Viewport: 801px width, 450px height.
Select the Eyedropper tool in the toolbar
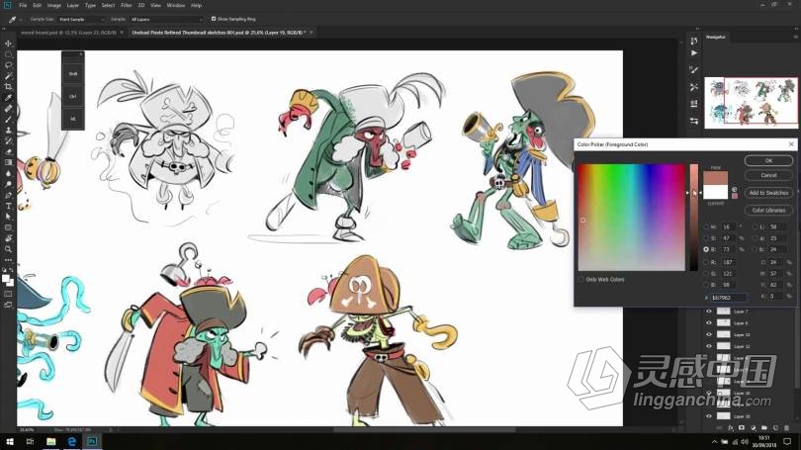8,98
